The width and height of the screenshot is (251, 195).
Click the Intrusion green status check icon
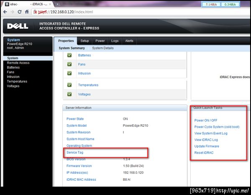coord(69,73)
